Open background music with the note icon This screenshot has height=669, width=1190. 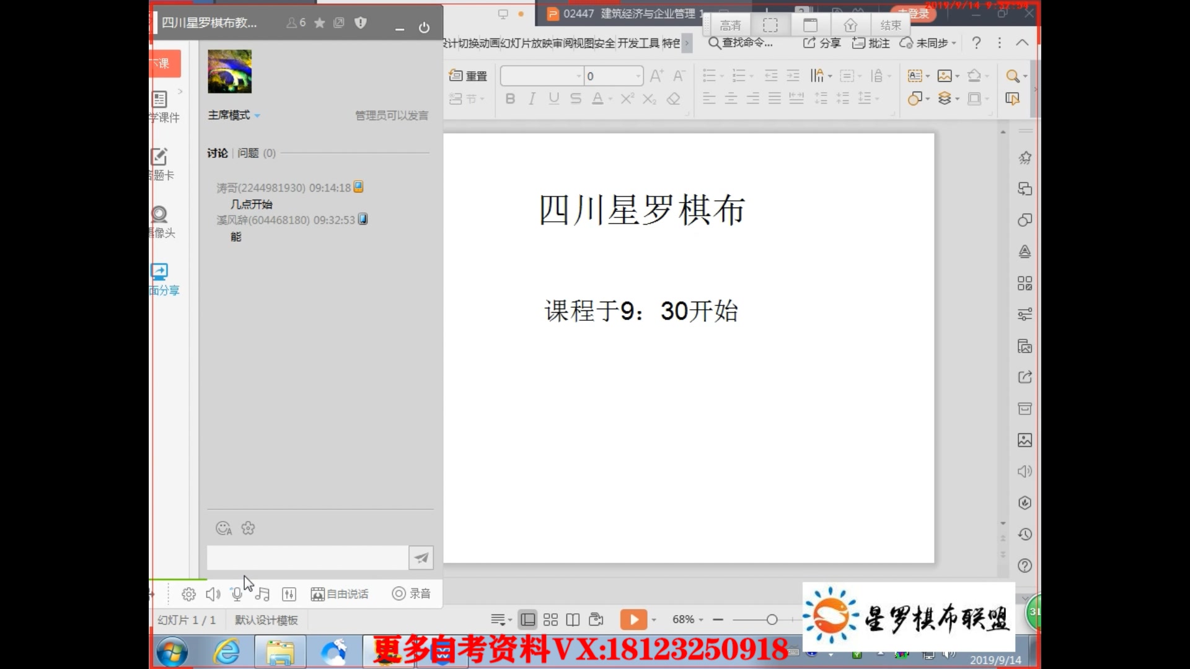pyautogui.click(x=262, y=593)
